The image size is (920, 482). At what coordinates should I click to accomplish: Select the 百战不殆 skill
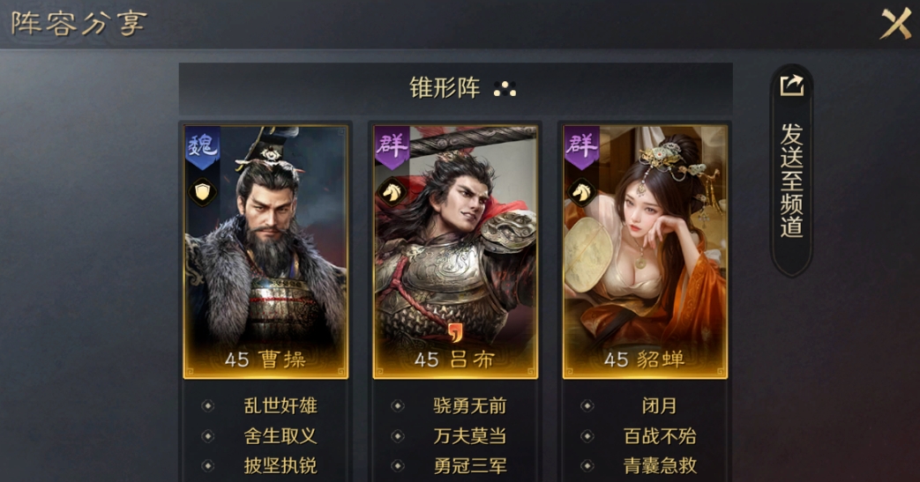(x=660, y=436)
